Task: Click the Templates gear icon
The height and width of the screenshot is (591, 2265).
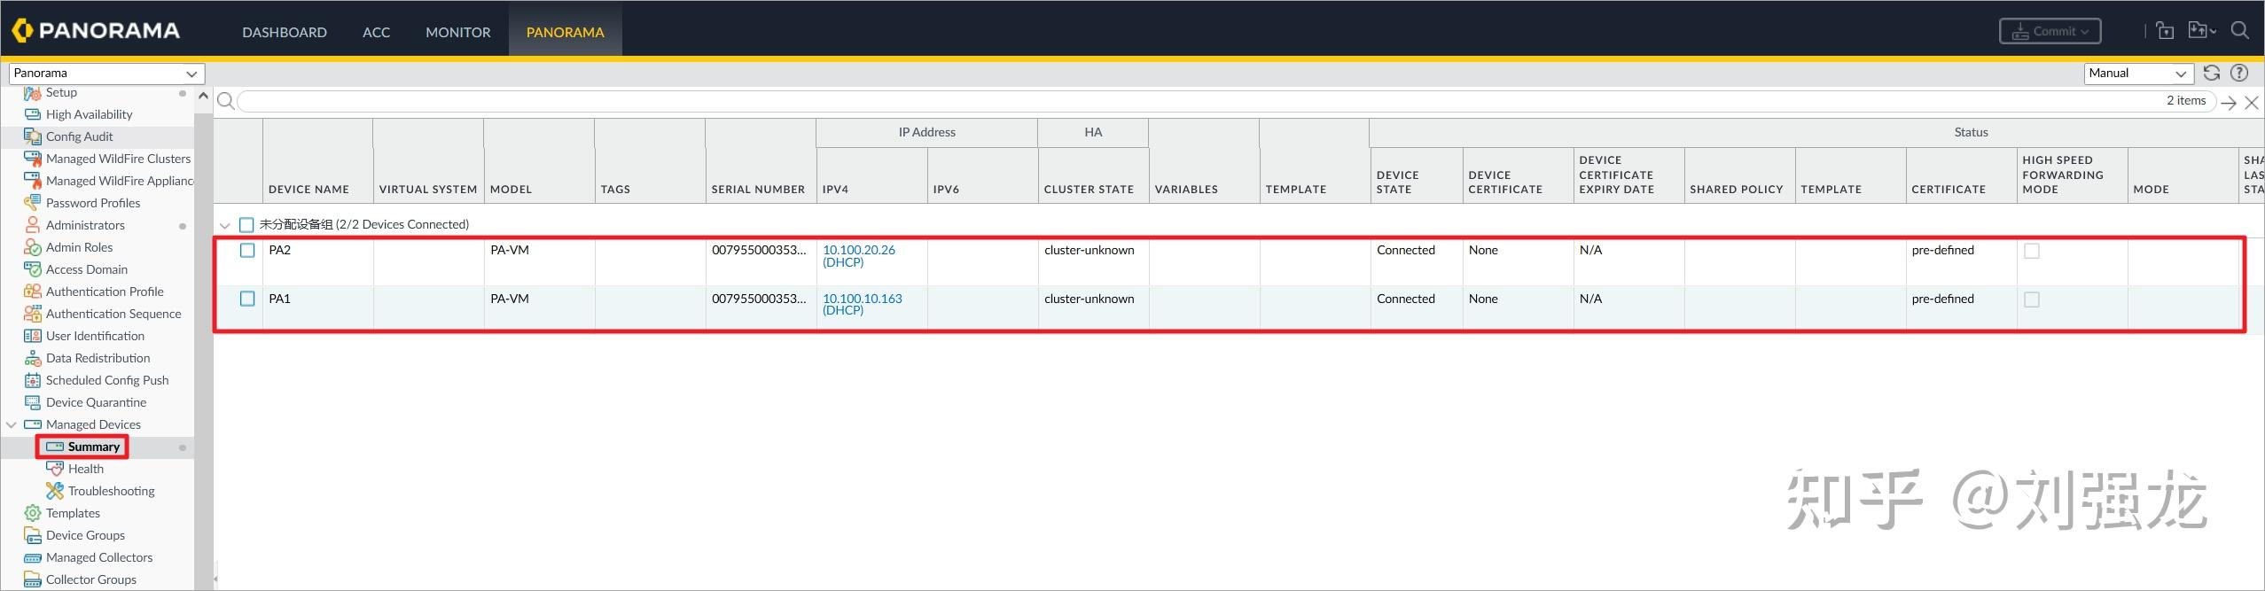Action: click(x=33, y=513)
